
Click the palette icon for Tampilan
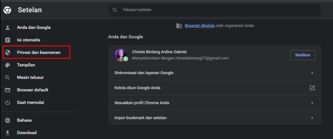pos(7,65)
